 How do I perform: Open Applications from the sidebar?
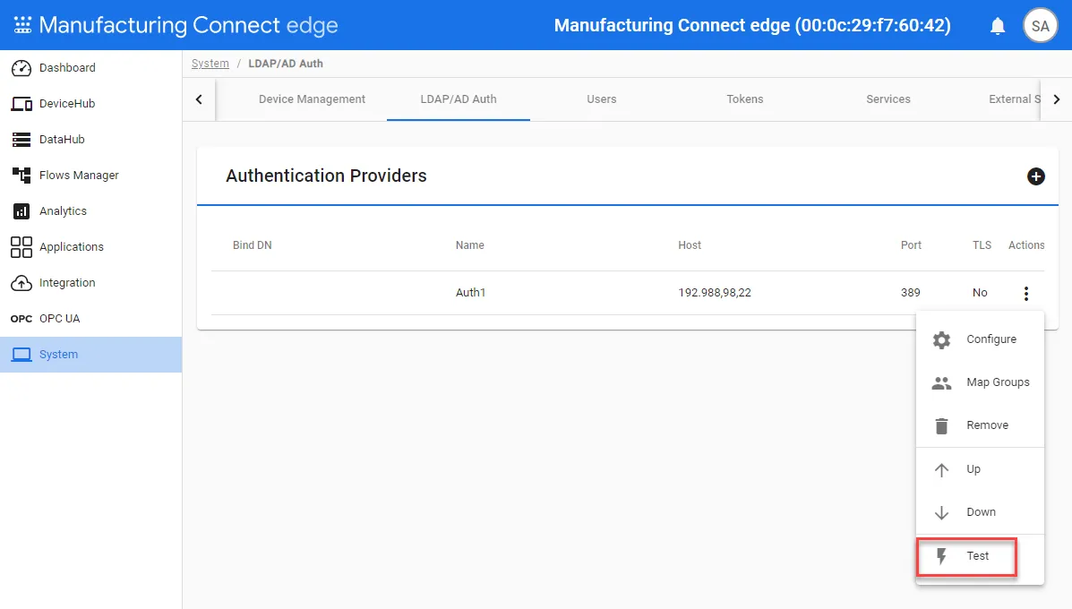click(x=91, y=247)
